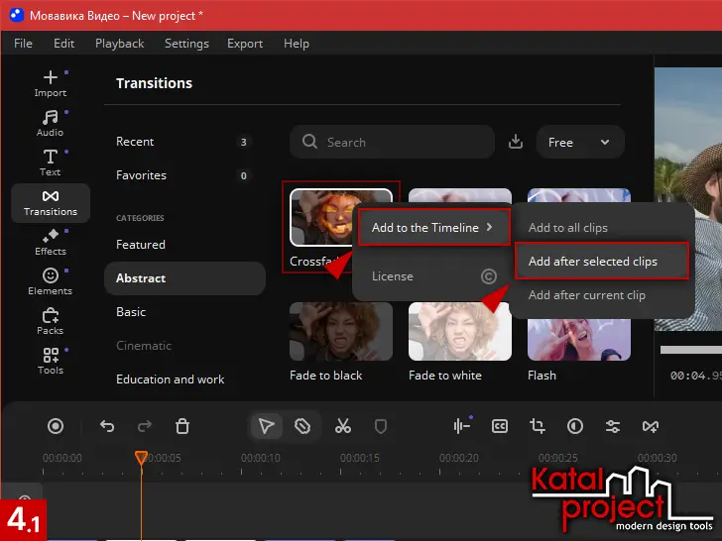Click the transitions Search field
The image size is (722, 541).
[392, 143]
